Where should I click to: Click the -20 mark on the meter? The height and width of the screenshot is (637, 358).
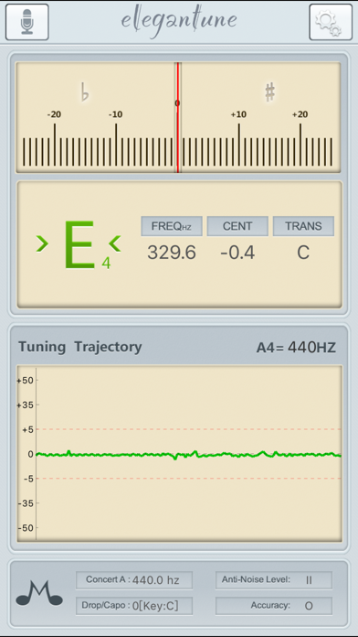coord(54,114)
